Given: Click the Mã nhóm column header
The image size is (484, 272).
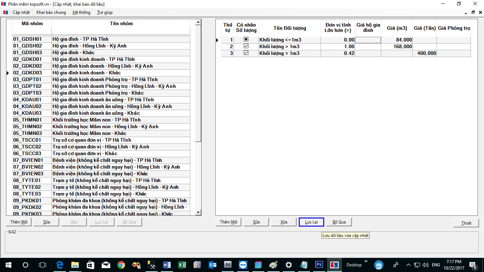Looking at the screenshot, I should coord(32,24).
